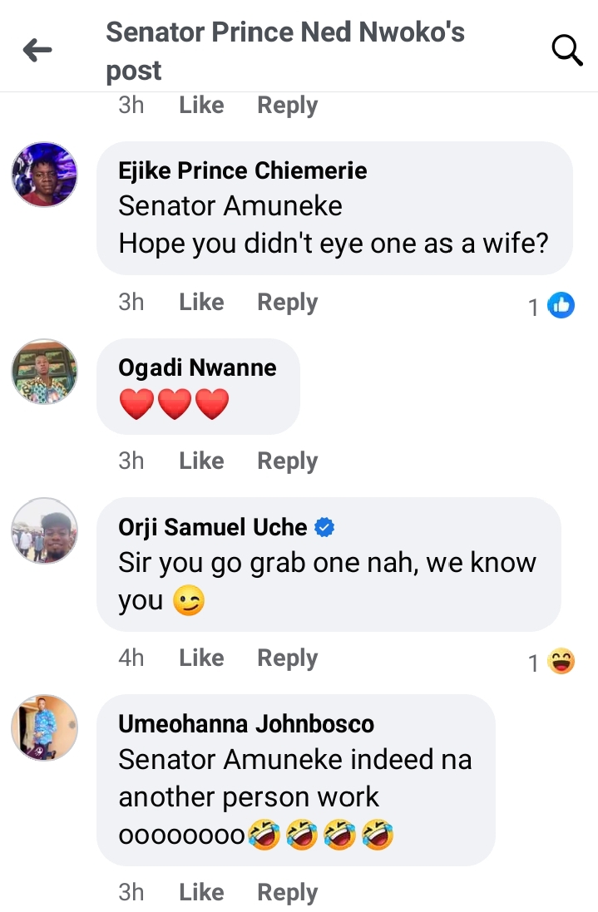598x912 pixels.
Task: Open the Ejike Prince Chiemerie name link
Action: tap(242, 171)
